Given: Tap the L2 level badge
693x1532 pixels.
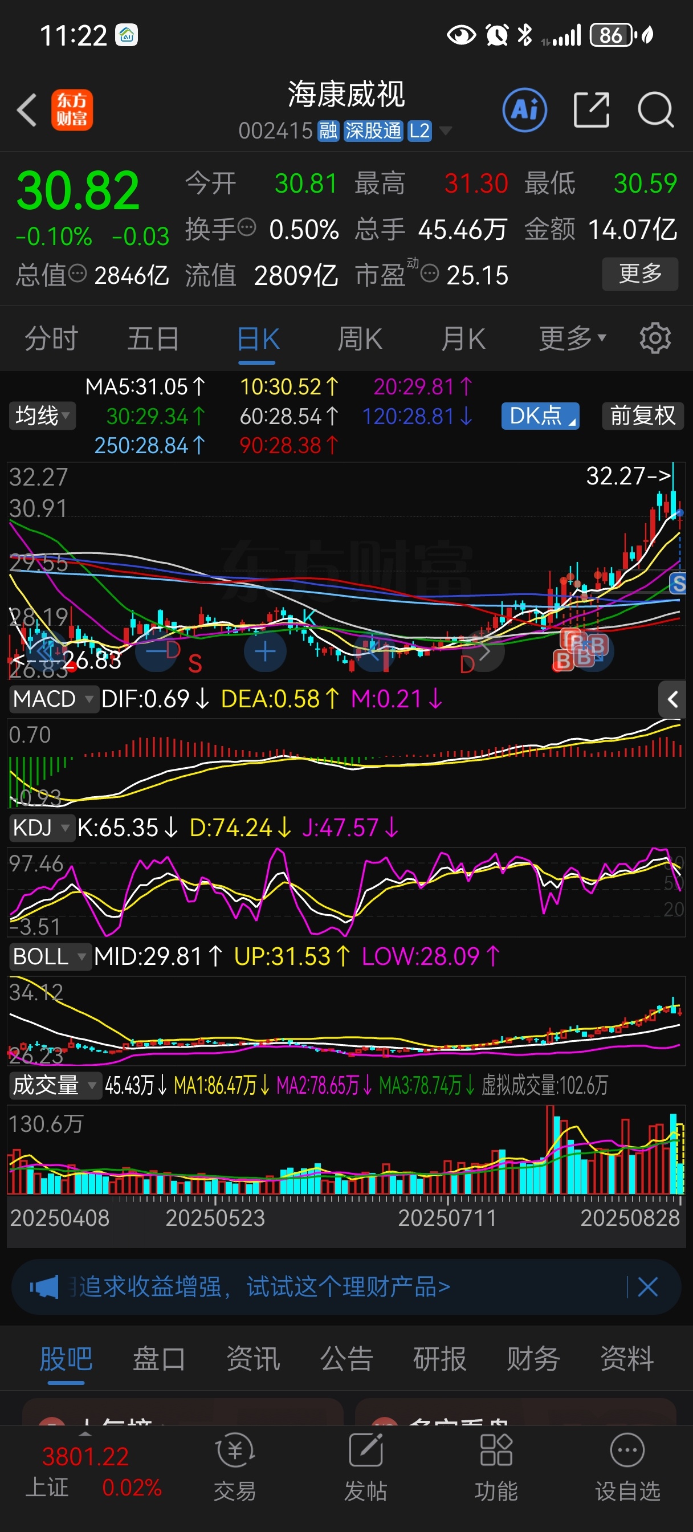Looking at the screenshot, I should tap(419, 131).
